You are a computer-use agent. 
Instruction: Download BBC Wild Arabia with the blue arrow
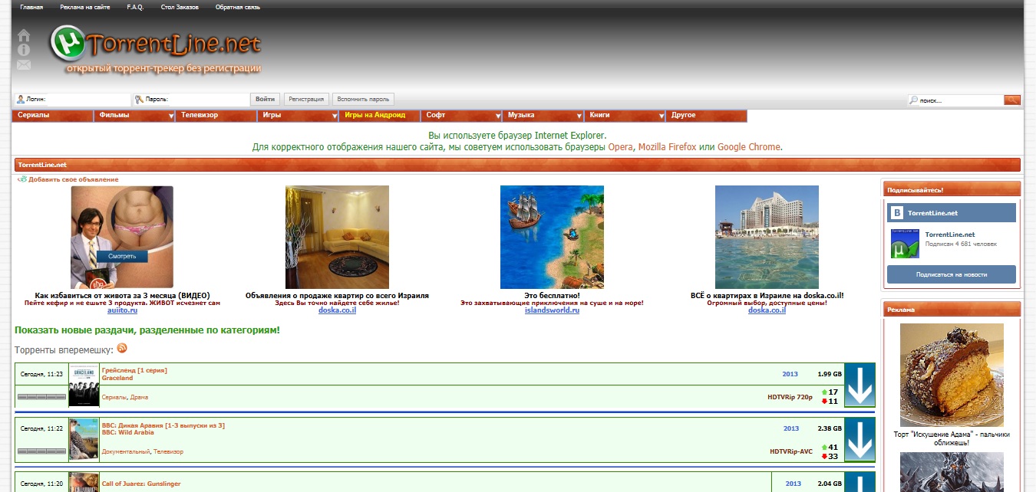[x=859, y=440]
